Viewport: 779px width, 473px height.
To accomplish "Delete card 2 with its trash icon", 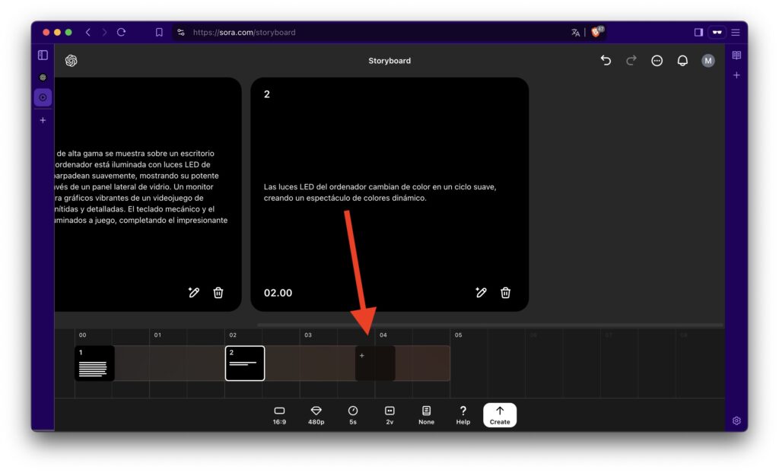I will click(x=505, y=293).
